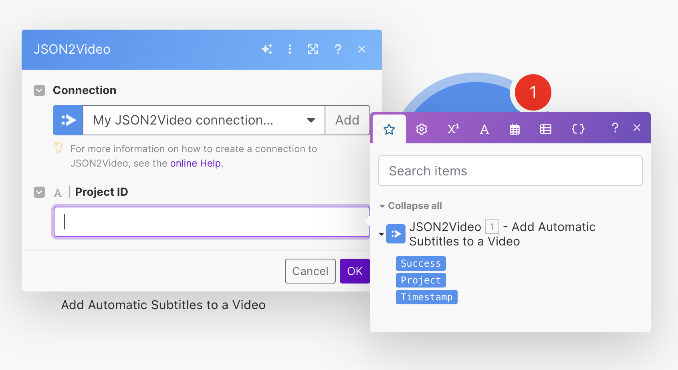Click the JSON2Video connection logo icon

pyautogui.click(x=68, y=120)
